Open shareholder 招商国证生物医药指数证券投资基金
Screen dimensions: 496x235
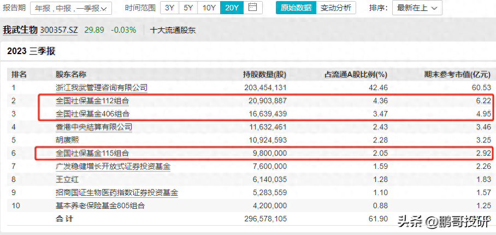pyautogui.click(x=117, y=192)
